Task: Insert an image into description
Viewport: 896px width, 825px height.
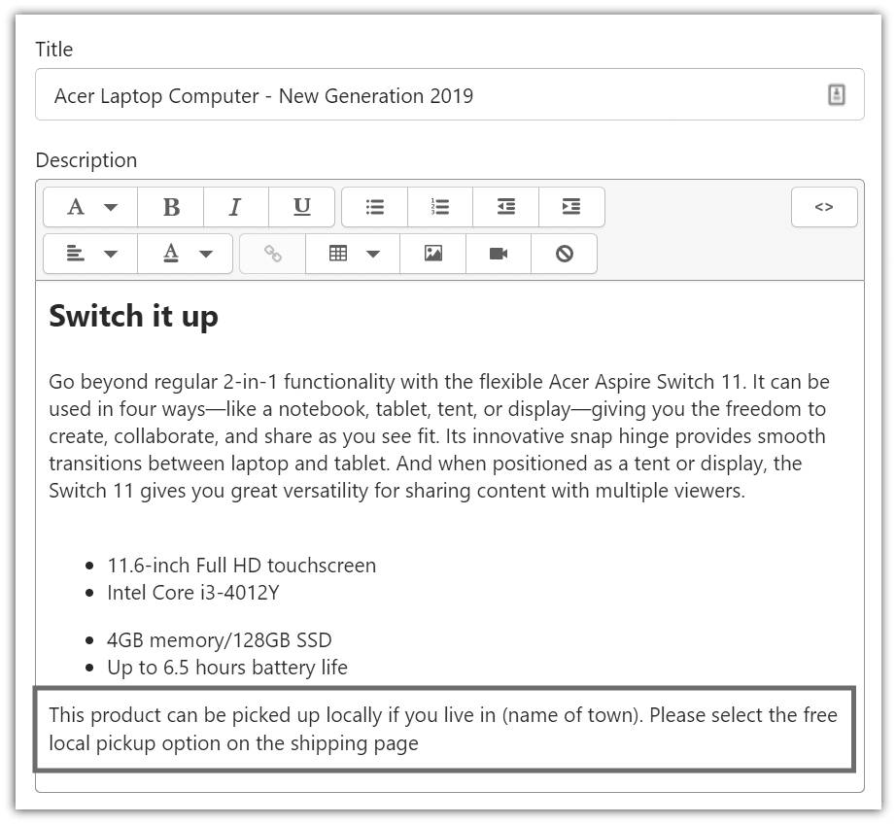Action: click(433, 254)
